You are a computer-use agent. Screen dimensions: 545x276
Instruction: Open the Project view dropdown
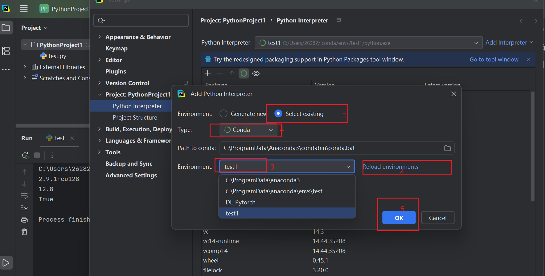[34, 28]
